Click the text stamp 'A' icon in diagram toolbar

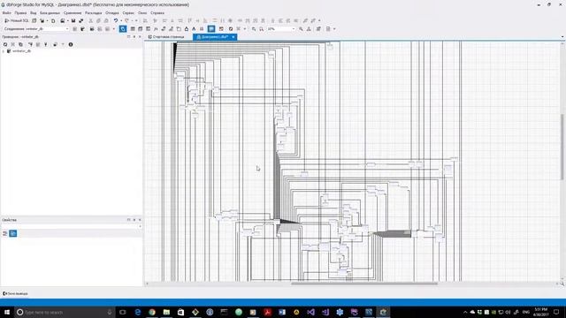click(194, 29)
